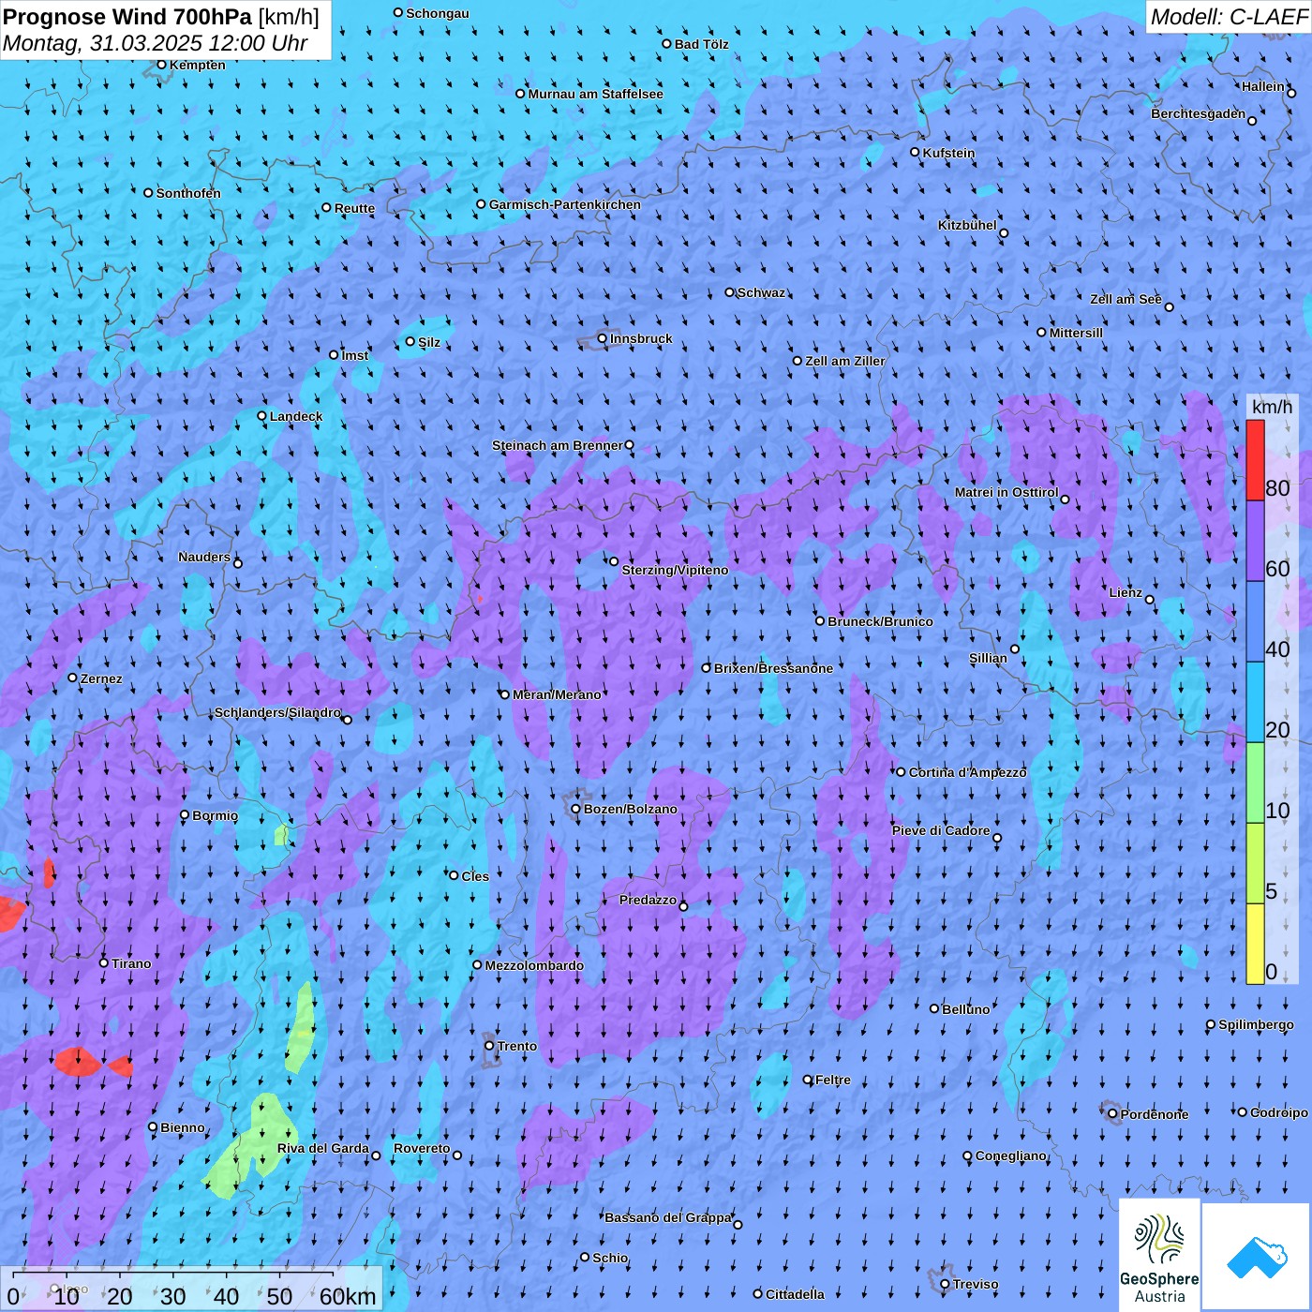Click the 'Bad Tölz' label
The width and height of the screenshot is (1312, 1312).
701,44
